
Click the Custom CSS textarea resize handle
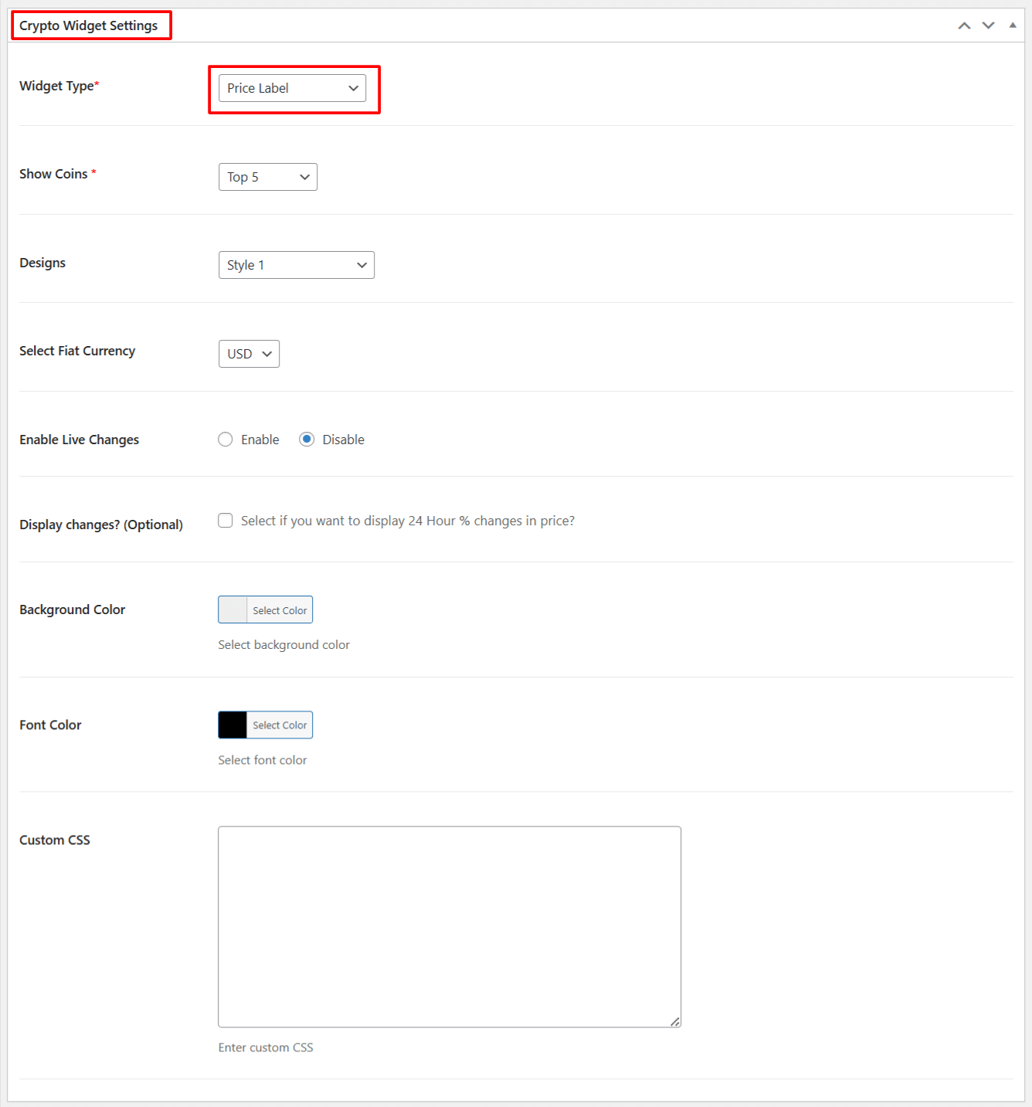click(x=675, y=1021)
